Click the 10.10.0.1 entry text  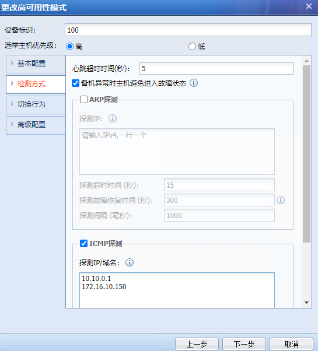pos(96,279)
